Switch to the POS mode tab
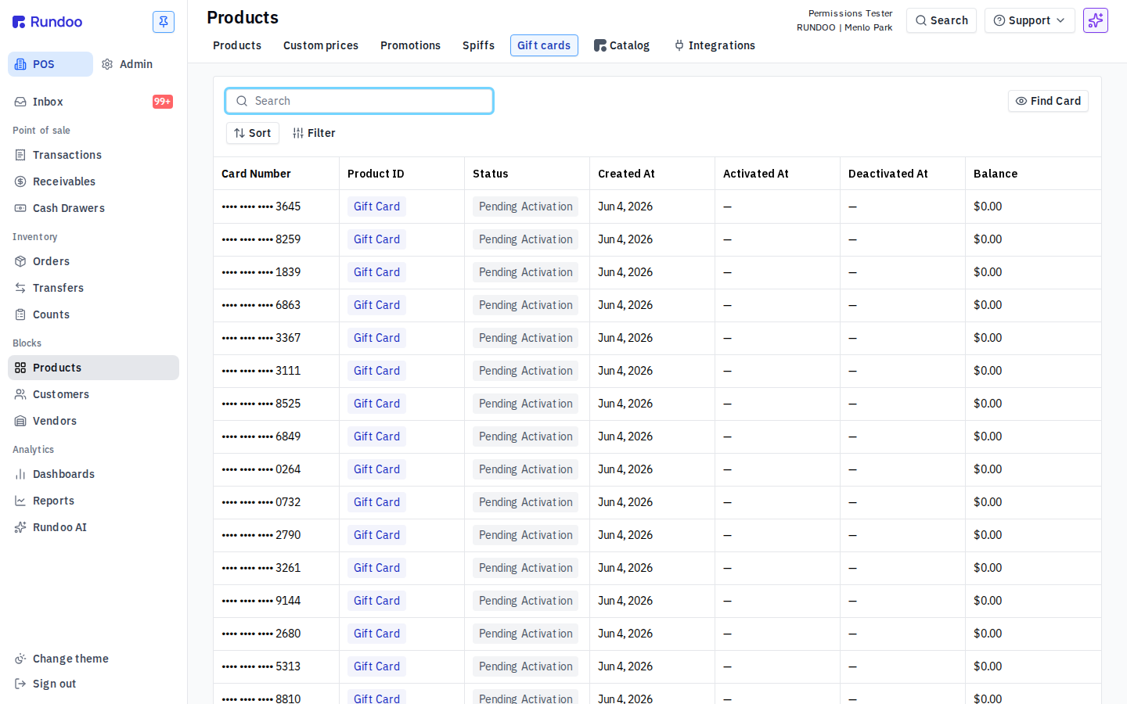The width and height of the screenshot is (1127, 704). pos(50,64)
